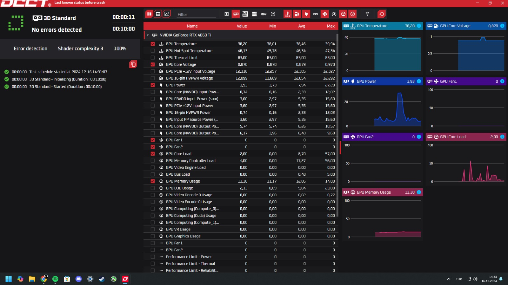508x285 pixels.
Task: Uncheck the GPU Temperature checkbox
Action: [153, 44]
